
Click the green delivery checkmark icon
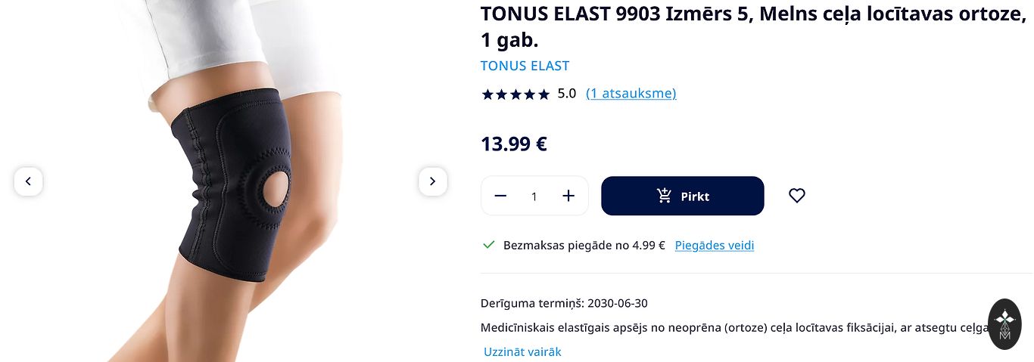(x=489, y=245)
